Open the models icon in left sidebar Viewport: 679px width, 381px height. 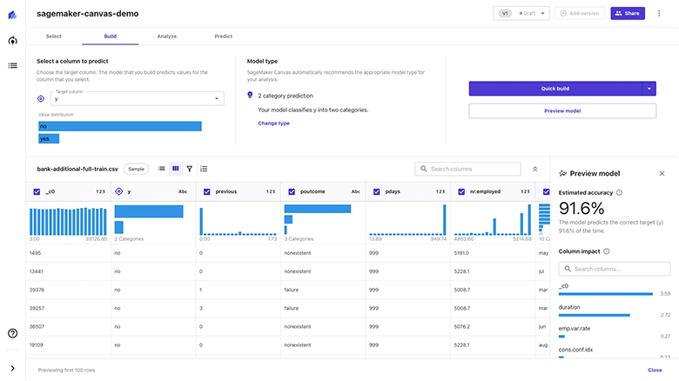[12, 41]
